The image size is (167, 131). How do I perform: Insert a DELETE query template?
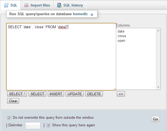click(x=94, y=94)
